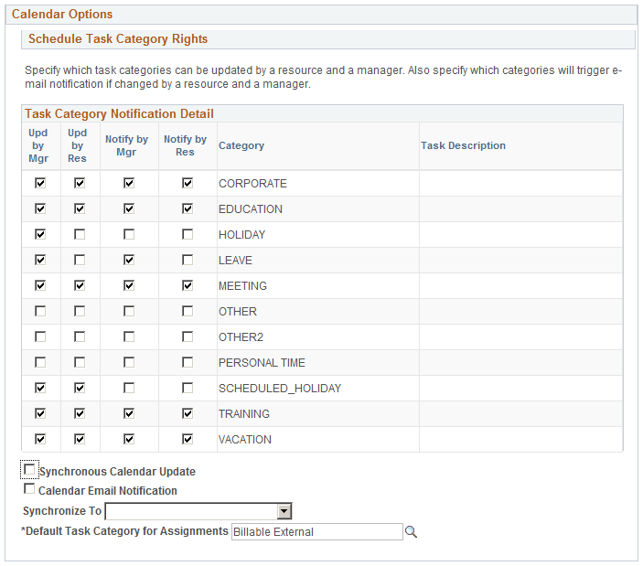Check Upd by Res for LEAVE
The image size is (643, 566).
pos(80,260)
